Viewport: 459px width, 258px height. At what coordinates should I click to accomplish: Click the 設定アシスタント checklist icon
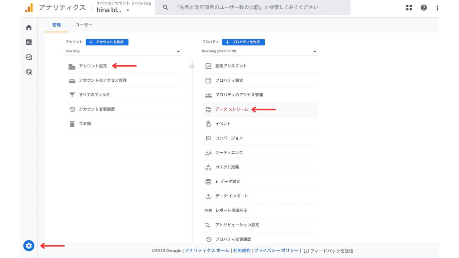(x=208, y=66)
